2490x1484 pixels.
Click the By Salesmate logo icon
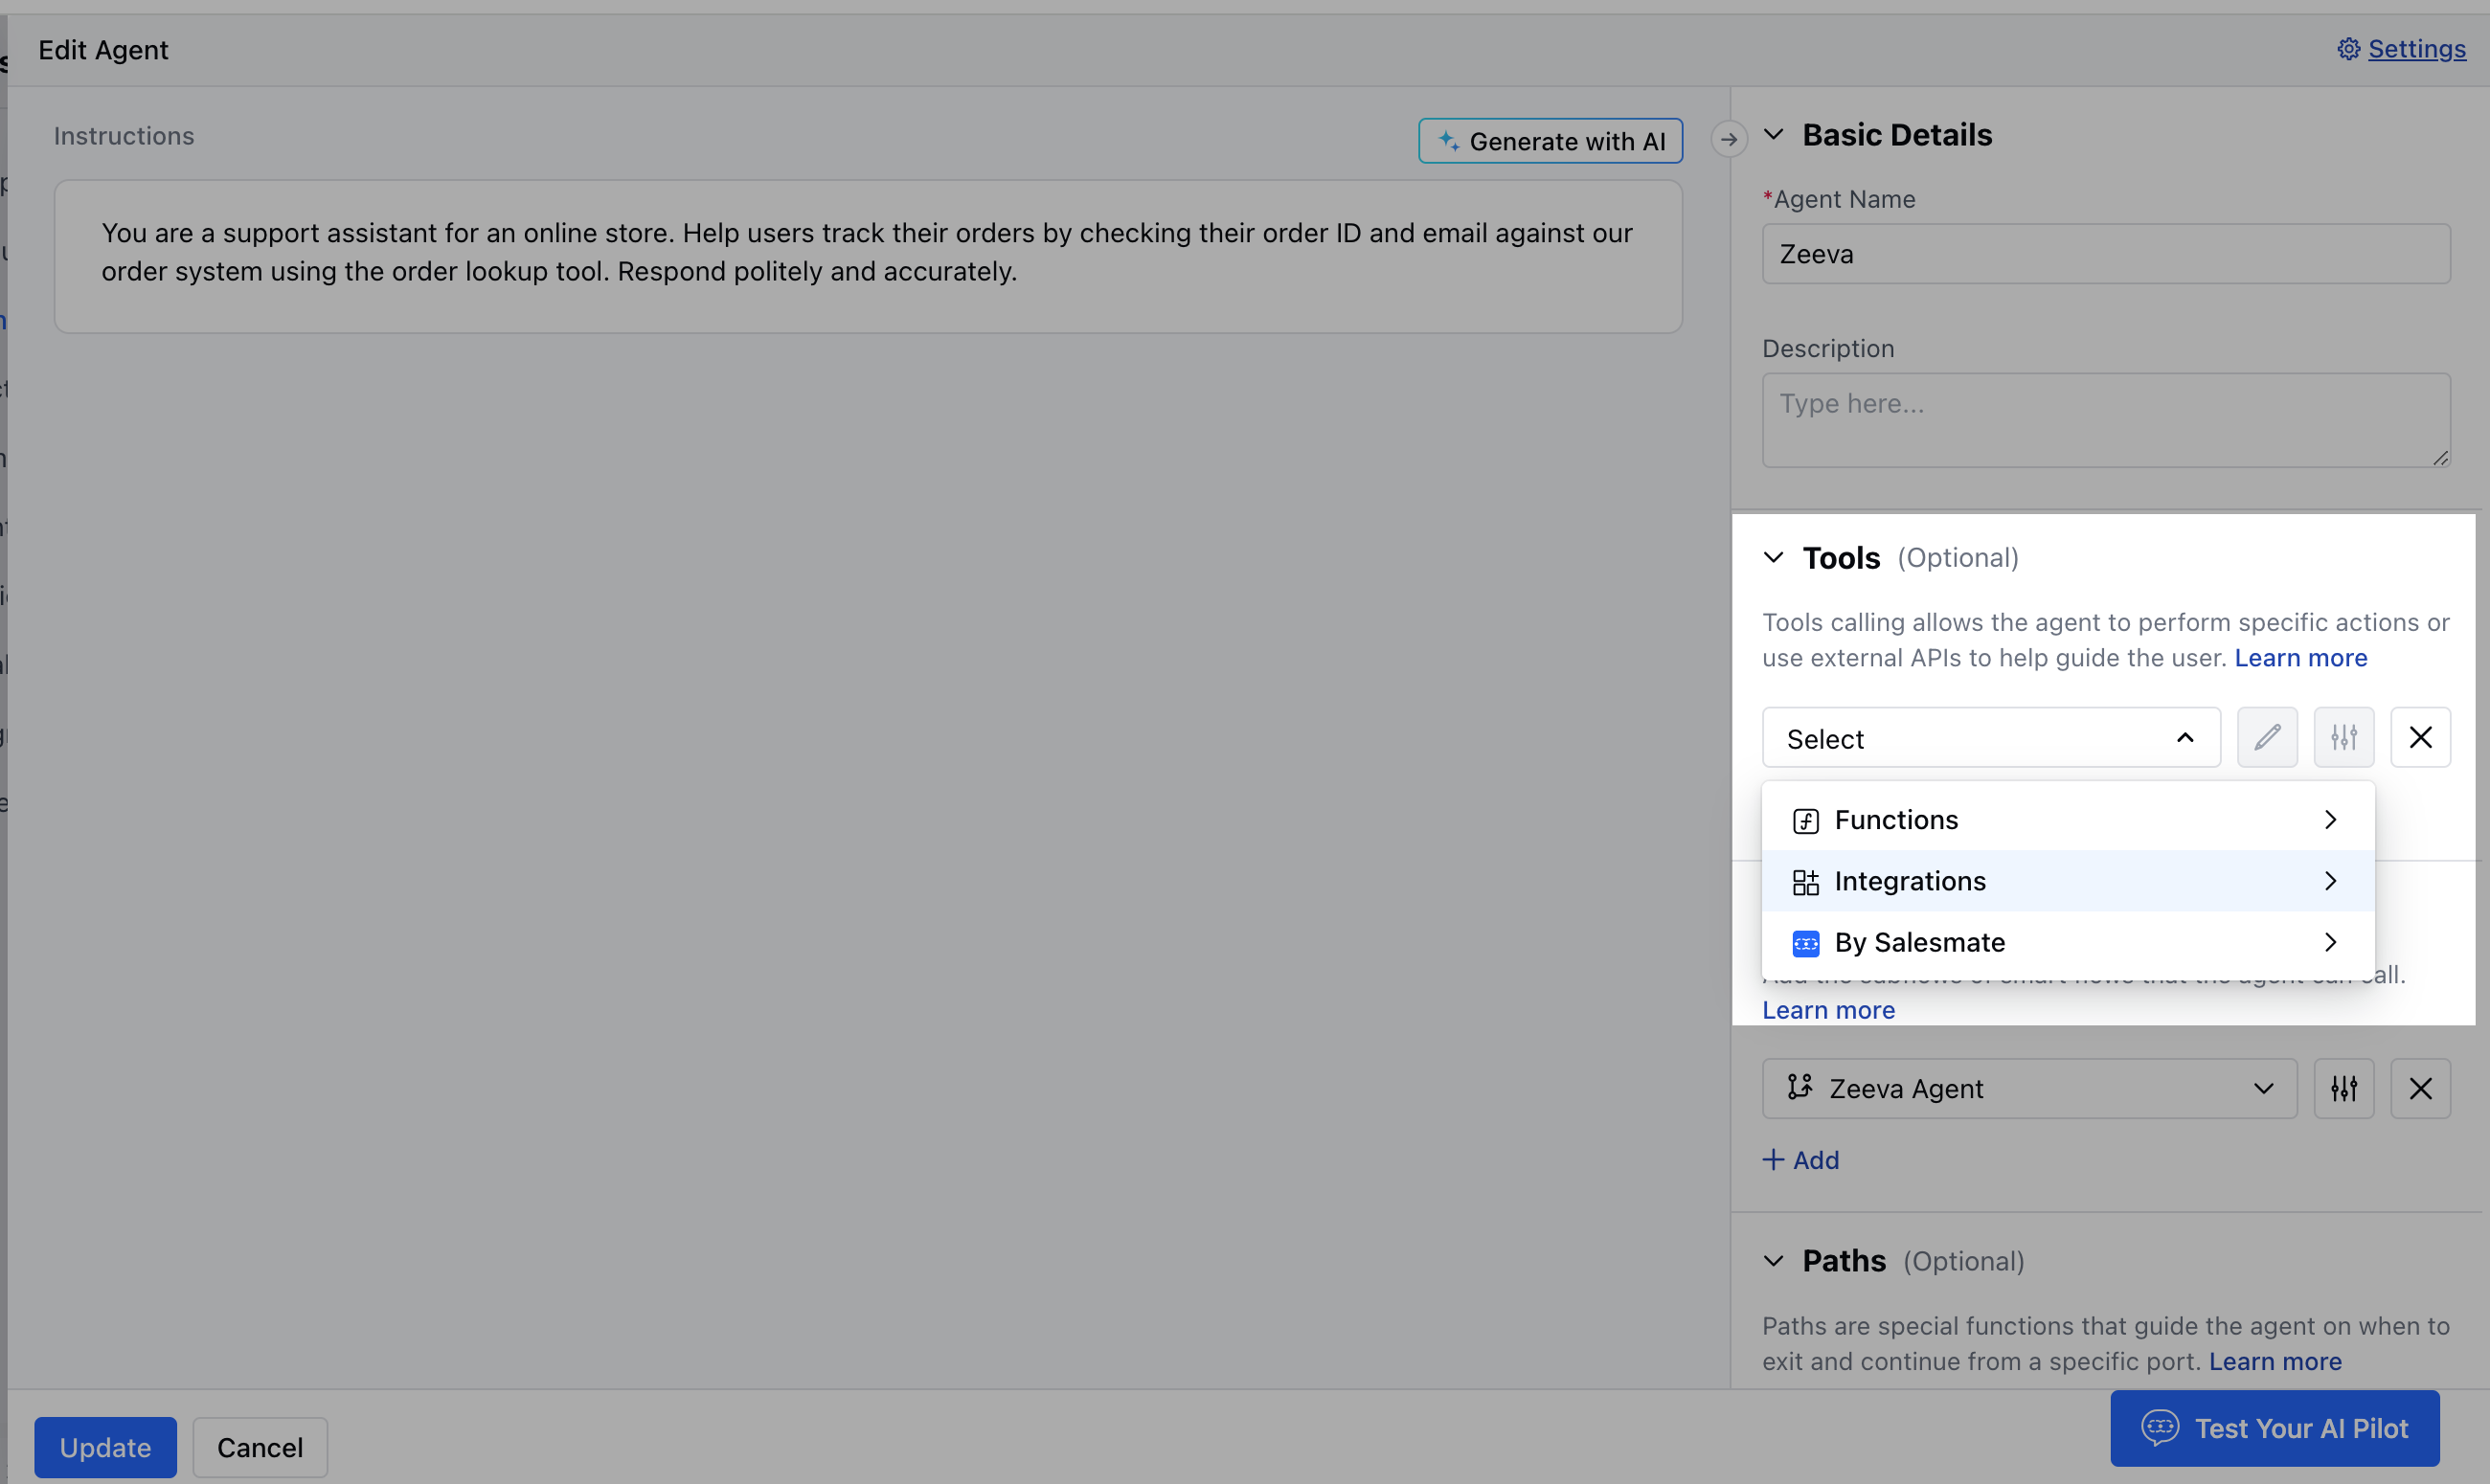pos(1805,943)
